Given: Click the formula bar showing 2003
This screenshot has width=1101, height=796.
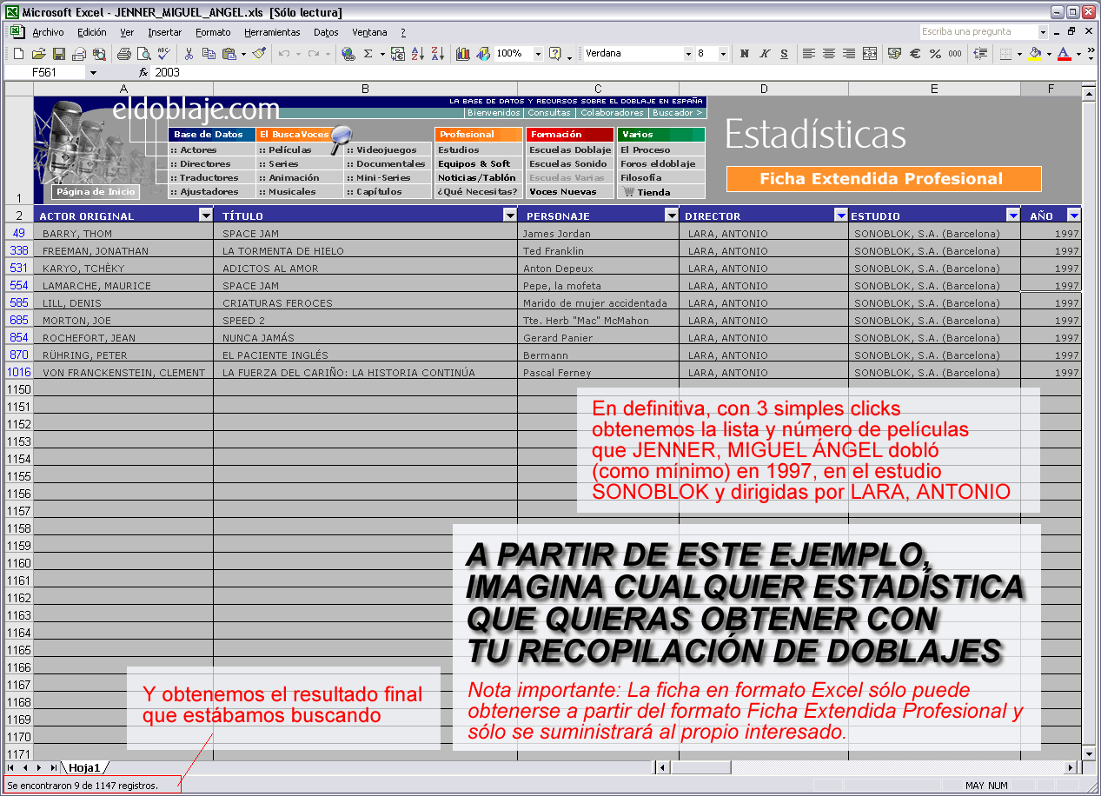Looking at the screenshot, I should pos(621,73).
